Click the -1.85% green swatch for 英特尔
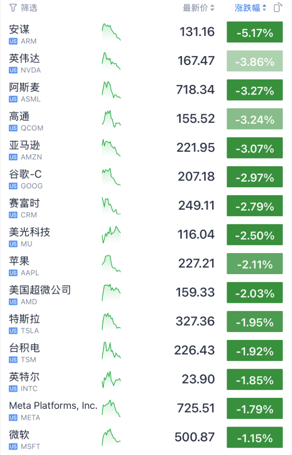The width and height of the screenshot is (292, 455). (255, 379)
